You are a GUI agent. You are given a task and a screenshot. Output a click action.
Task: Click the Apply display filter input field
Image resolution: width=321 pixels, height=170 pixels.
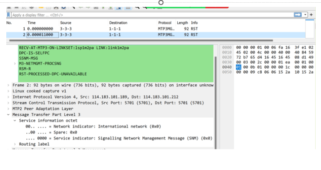point(152,15)
